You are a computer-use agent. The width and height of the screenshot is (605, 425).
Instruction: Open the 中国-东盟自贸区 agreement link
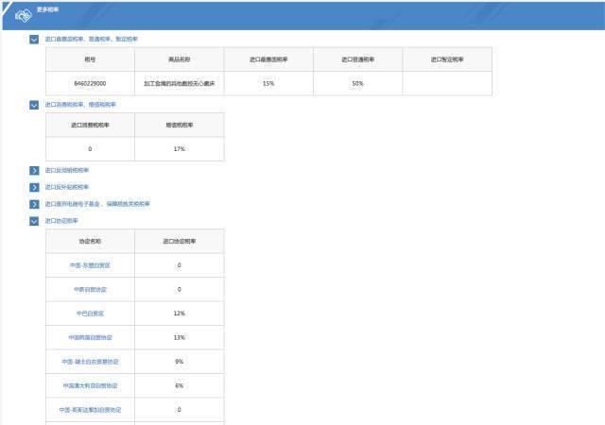(90, 265)
